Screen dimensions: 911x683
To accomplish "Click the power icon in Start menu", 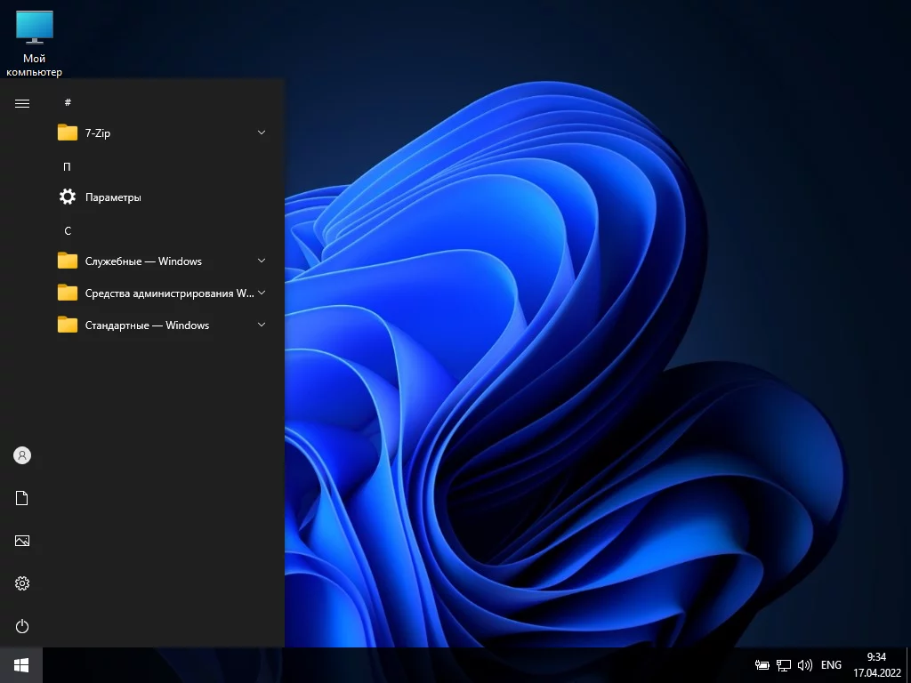I will tap(22, 626).
